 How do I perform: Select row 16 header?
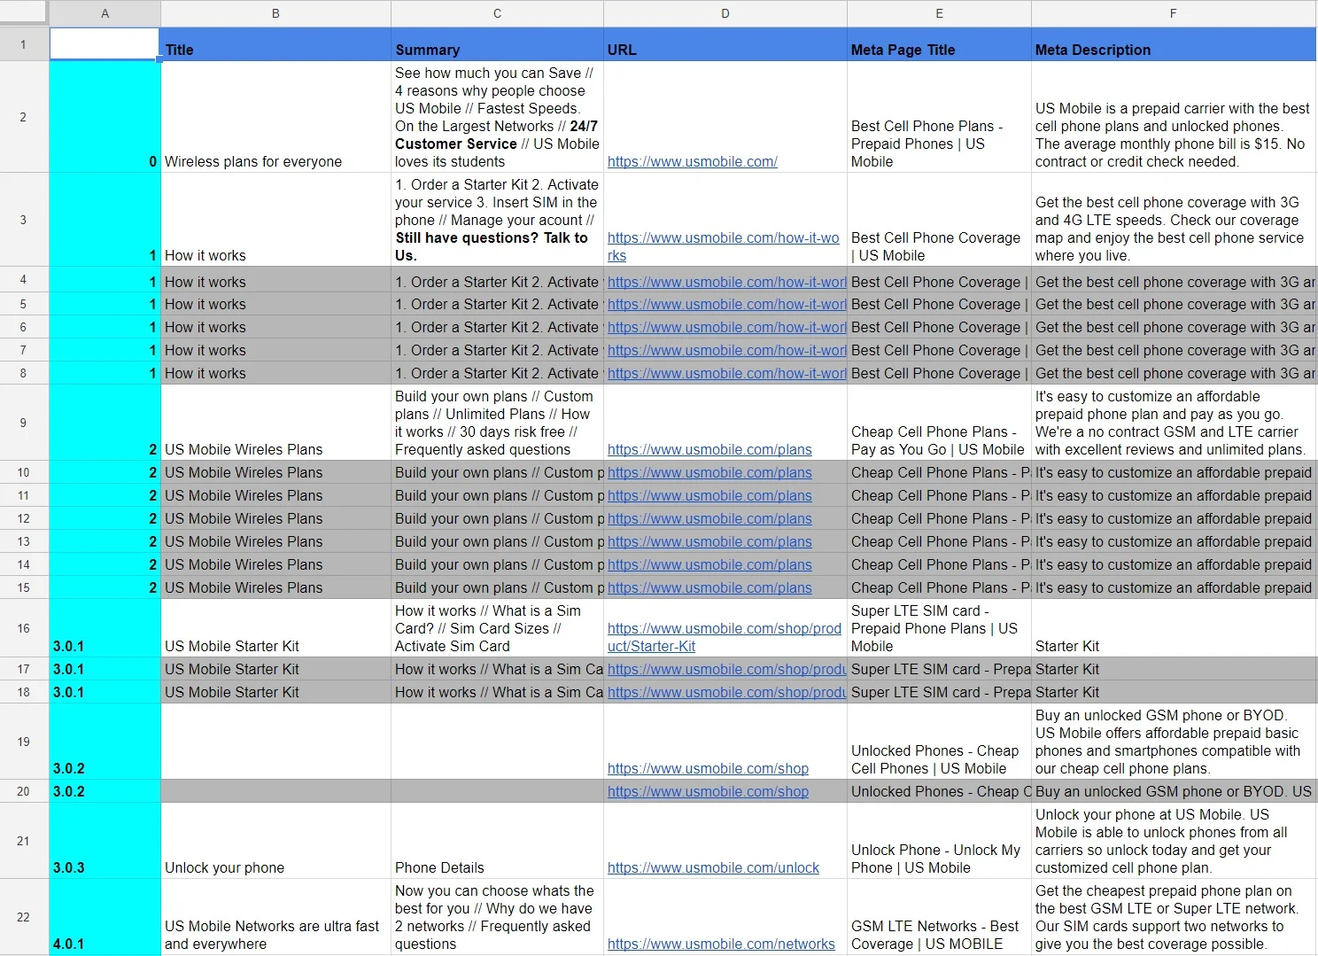click(24, 628)
